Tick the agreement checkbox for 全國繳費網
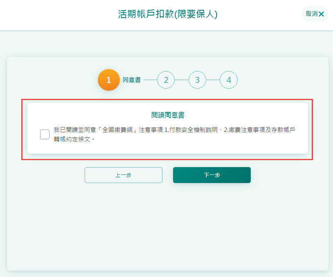Image resolution: width=333 pixels, height=277 pixels. click(45, 134)
